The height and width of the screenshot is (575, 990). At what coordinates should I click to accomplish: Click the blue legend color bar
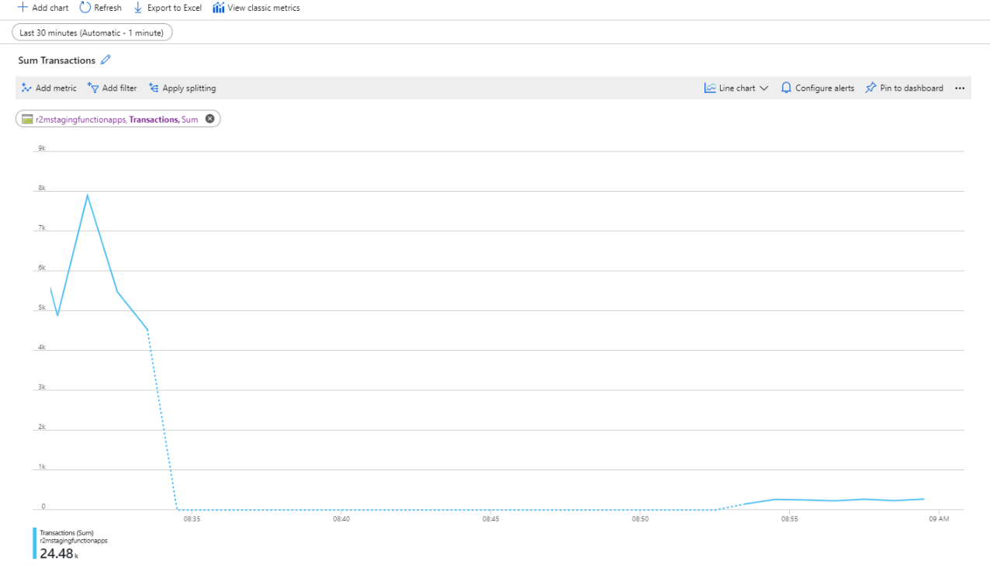35,543
